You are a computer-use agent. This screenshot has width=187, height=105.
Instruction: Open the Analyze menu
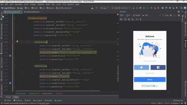coord(33,4)
